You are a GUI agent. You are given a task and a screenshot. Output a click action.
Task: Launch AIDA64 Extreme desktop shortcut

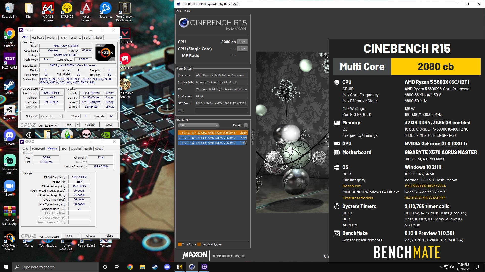[x=48, y=12]
